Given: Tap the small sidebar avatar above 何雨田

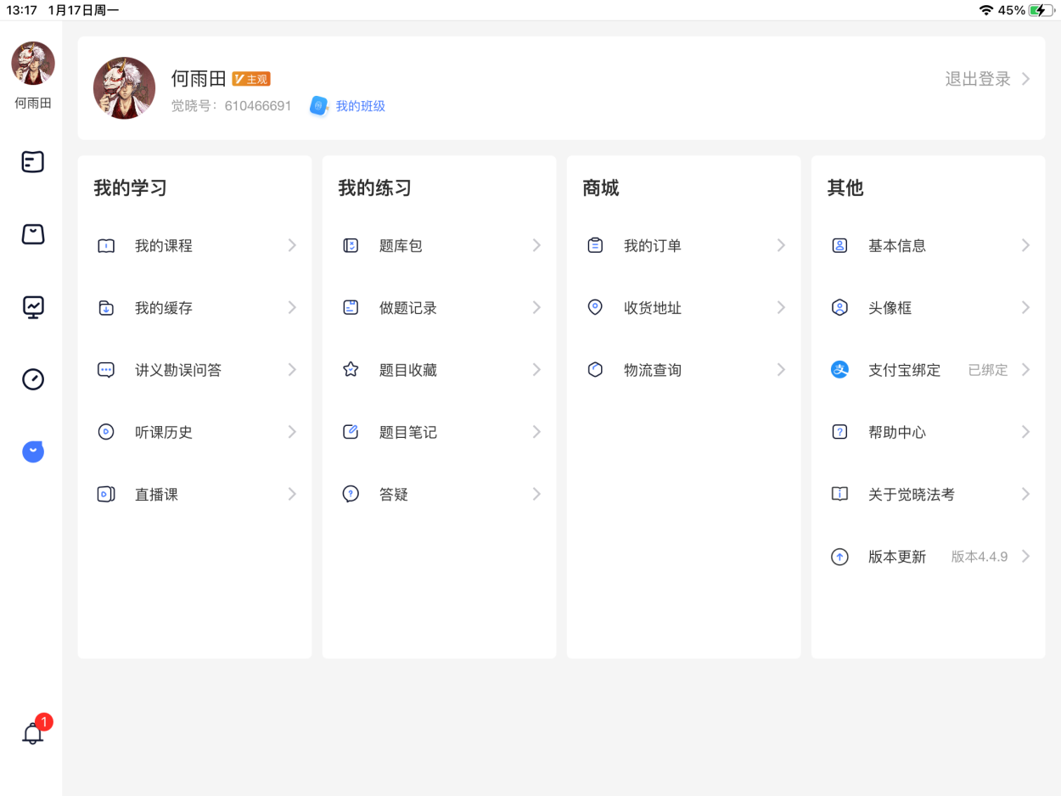Looking at the screenshot, I should [32, 63].
